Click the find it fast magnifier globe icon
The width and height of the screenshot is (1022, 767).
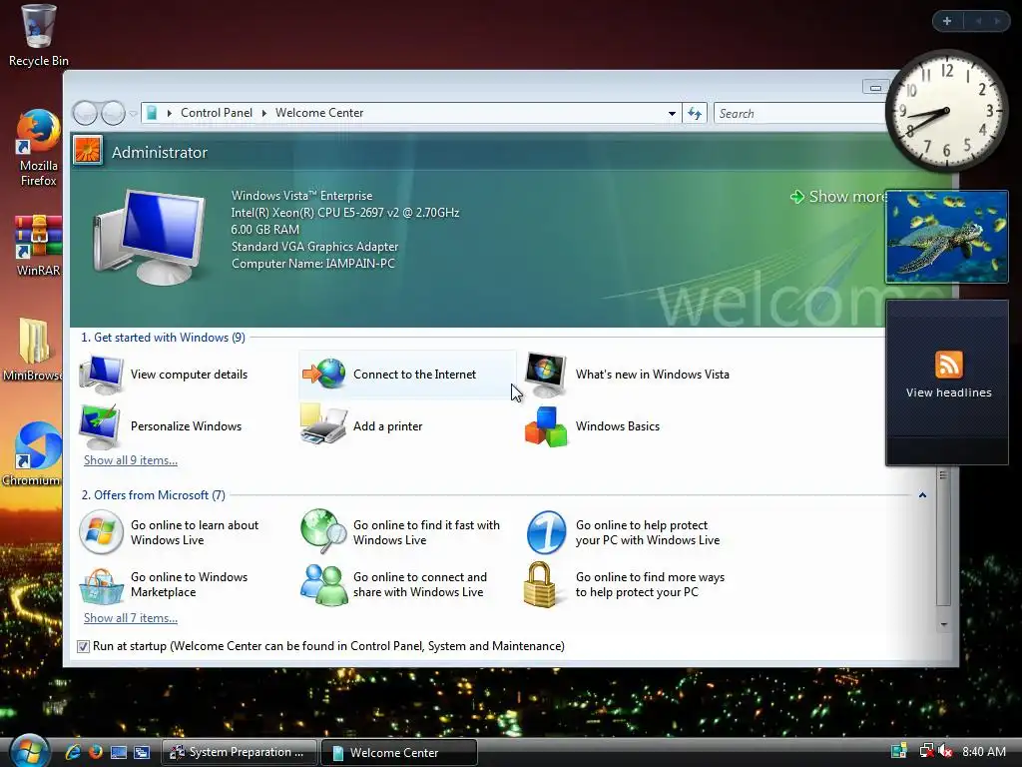[323, 530]
